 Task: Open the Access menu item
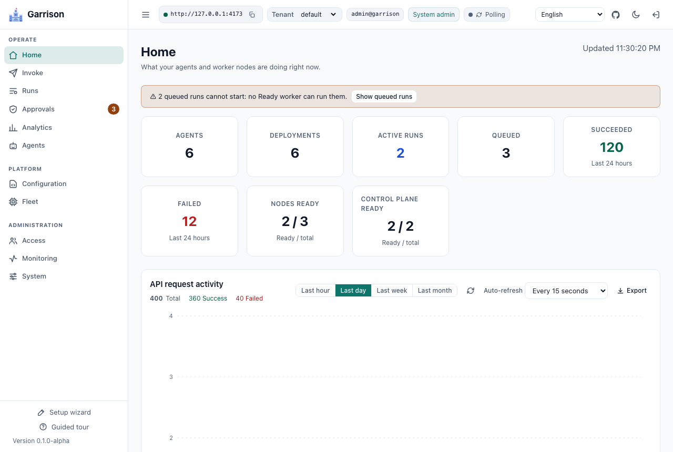[x=64, y=241]
